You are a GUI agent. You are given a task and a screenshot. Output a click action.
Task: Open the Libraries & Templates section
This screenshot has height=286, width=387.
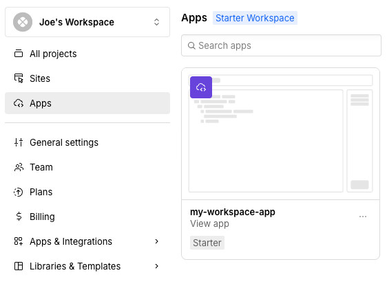87,266
